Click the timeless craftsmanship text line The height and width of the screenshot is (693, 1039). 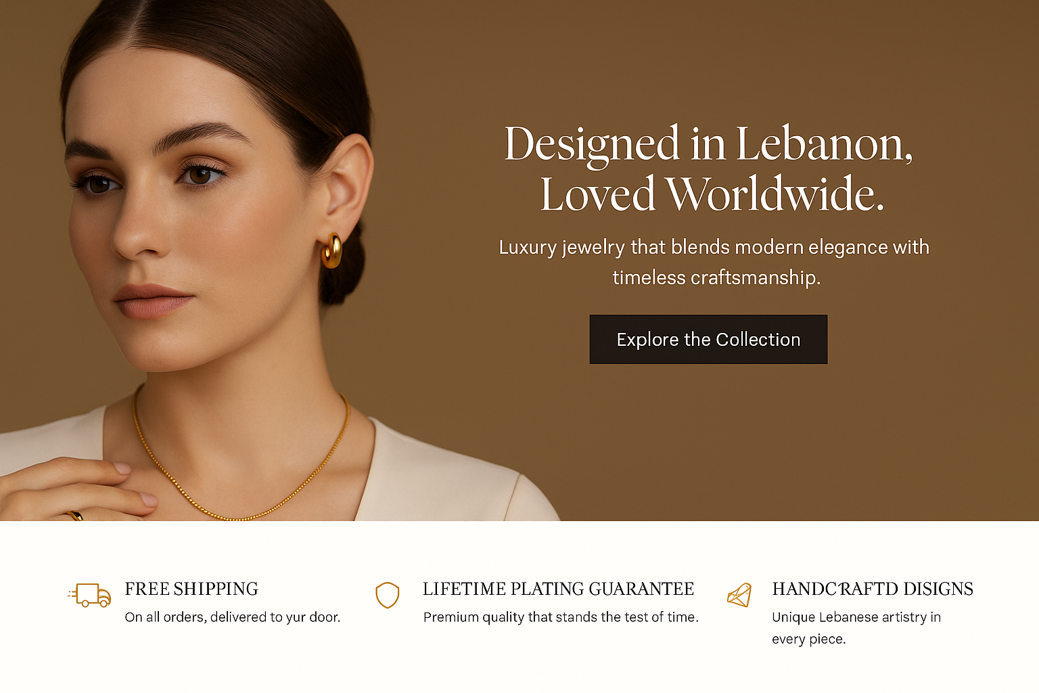[x=716, y=277]
